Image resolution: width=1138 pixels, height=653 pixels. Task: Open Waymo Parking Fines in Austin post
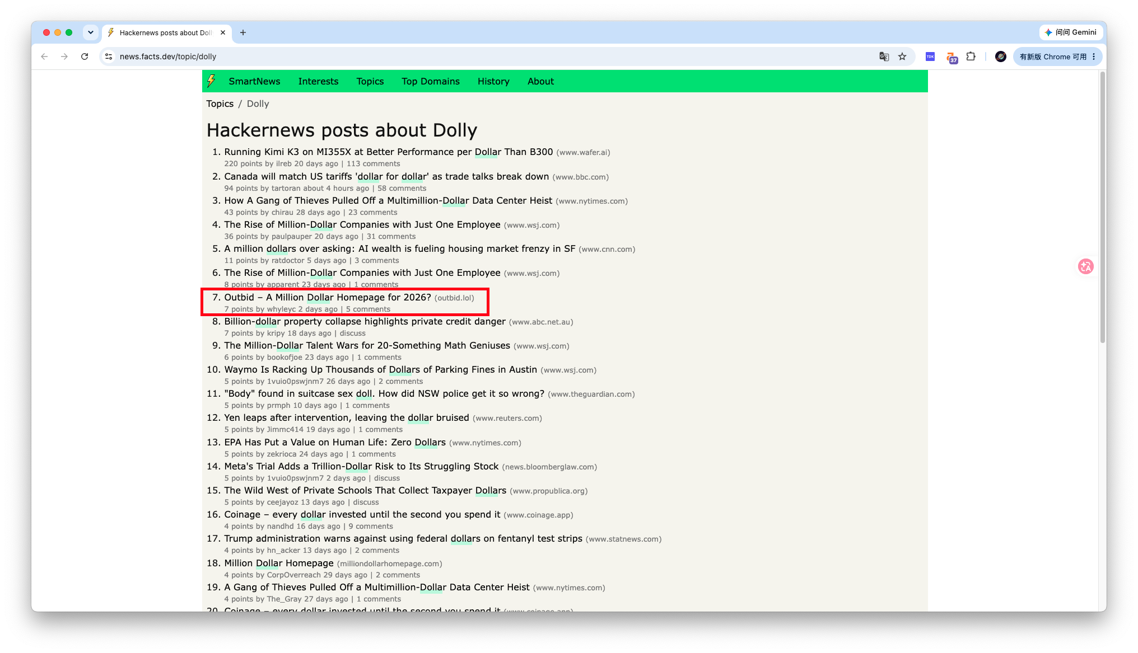[x=381, y=369]
